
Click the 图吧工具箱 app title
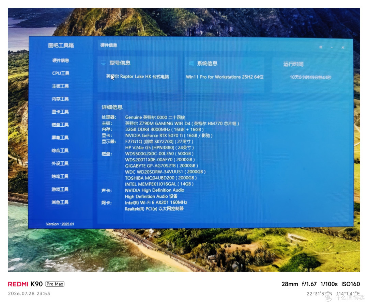(x=61, y=46)
